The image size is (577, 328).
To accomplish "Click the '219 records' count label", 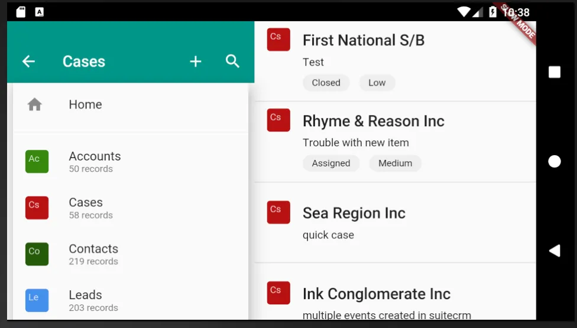I will click(93, 261).
